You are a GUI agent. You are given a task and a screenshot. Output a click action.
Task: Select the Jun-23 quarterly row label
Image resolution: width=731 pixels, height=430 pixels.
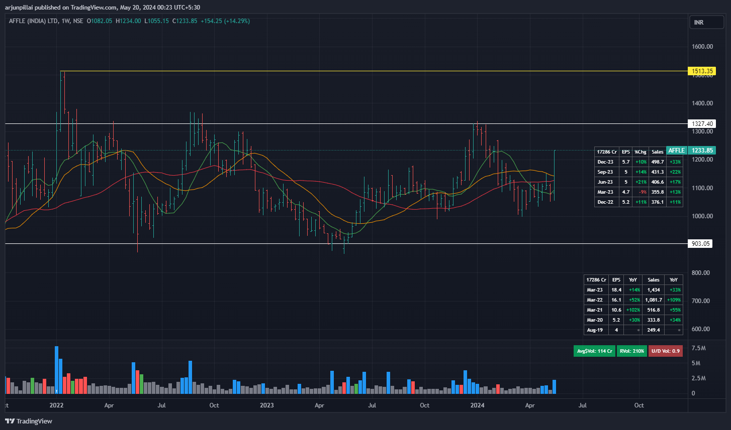[605, 182]
